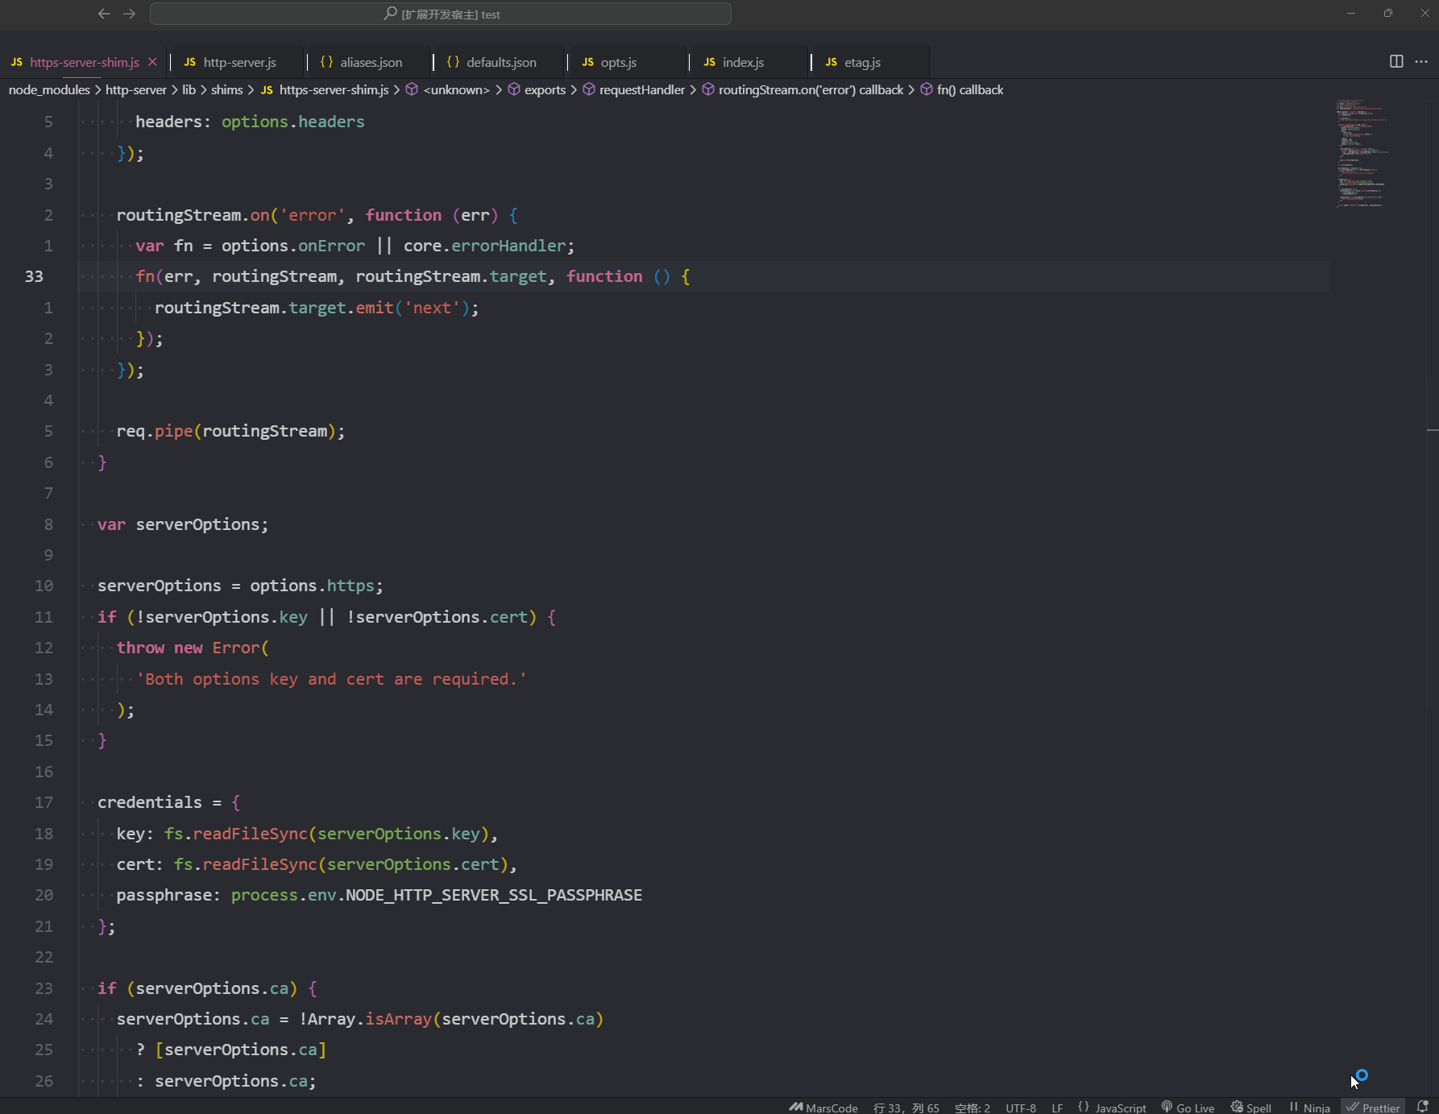Open the http-server breadcrumb folder

[x=136, y=90]
